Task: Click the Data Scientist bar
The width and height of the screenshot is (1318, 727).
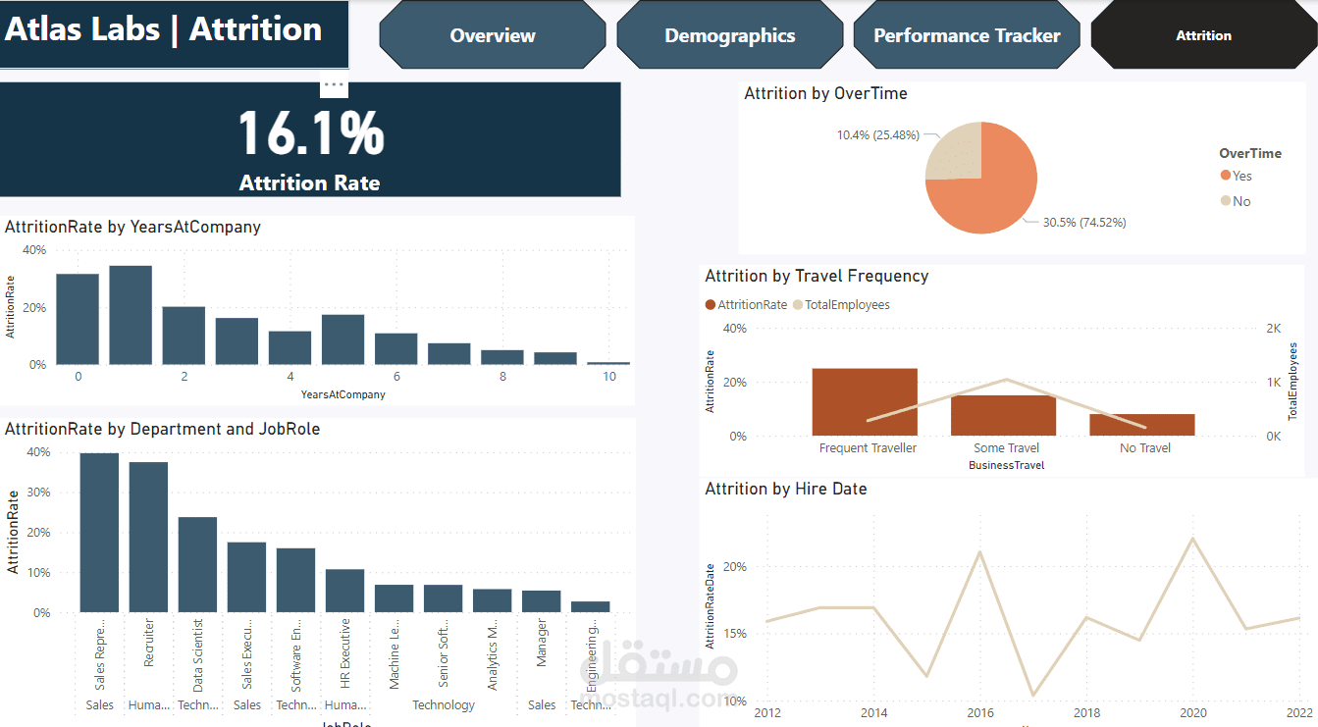Action: click(197, 565)
